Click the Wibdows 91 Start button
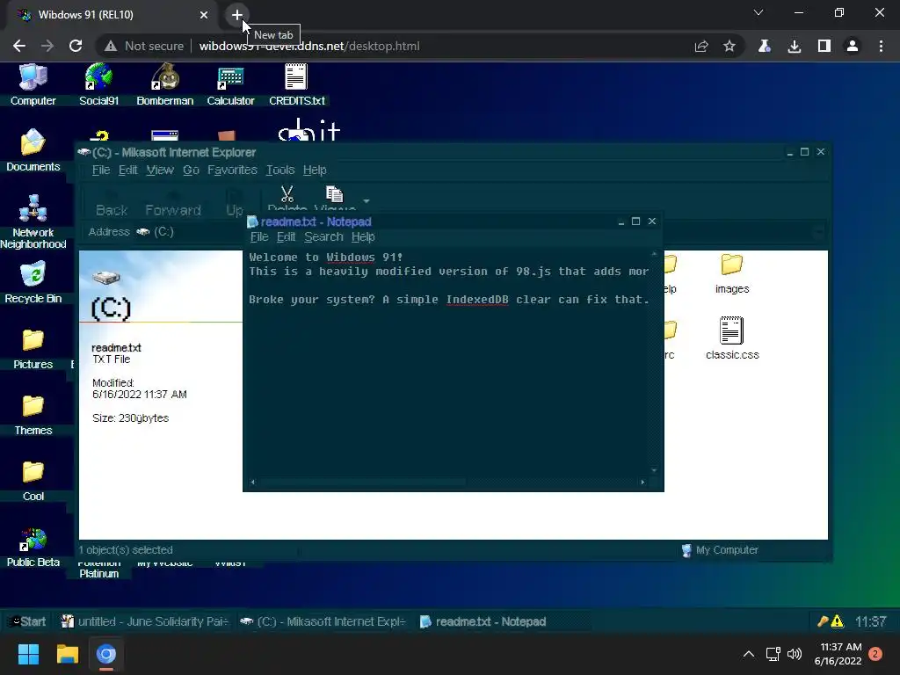Image resolution: width=900 pixels, height=675 pixels. 27,621
